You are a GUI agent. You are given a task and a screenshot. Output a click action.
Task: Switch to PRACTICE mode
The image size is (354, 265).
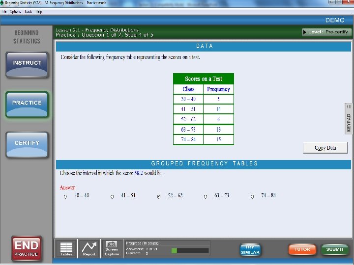(27, 105)
